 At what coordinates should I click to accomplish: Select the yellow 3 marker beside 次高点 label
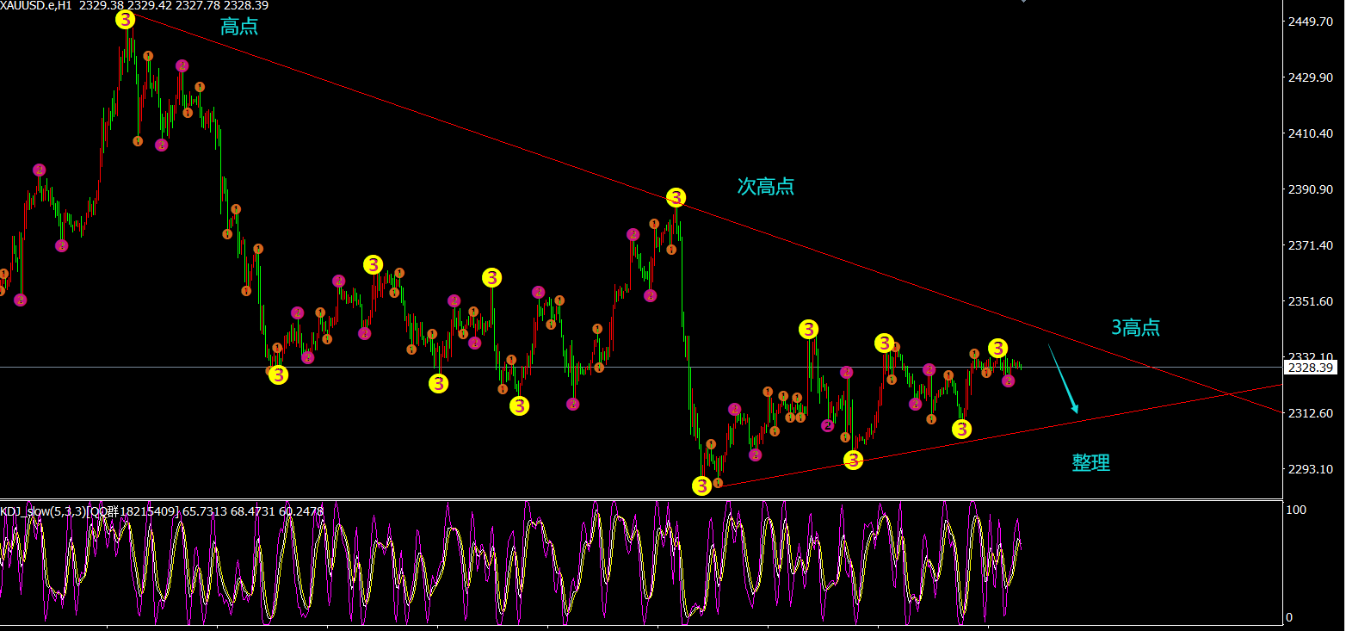coord(676,198)
